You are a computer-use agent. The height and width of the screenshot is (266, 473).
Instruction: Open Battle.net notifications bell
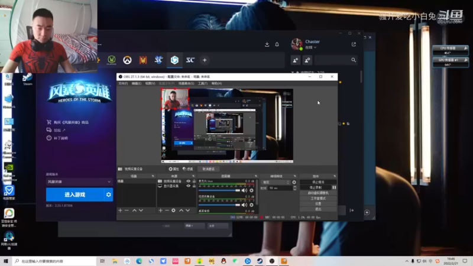coord(277,44)
